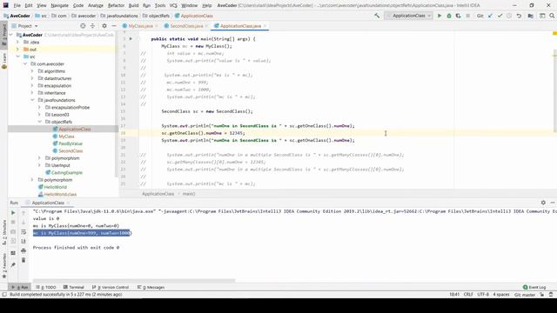Run ApplicationClass with green play button
Screen dimensions: 557x313
point(440,16)
